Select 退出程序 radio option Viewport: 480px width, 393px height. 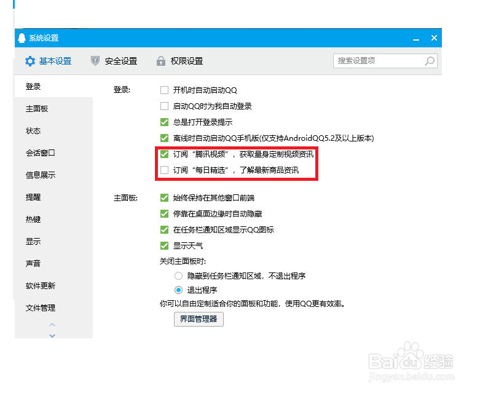point(178,290)
